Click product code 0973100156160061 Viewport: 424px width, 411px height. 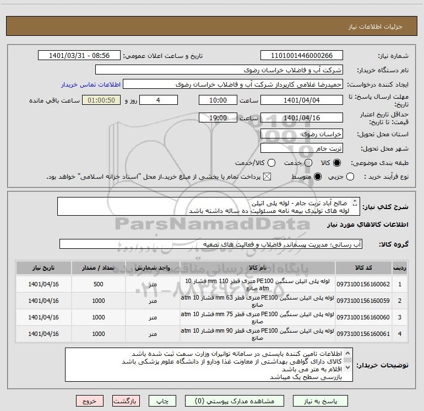363,334
